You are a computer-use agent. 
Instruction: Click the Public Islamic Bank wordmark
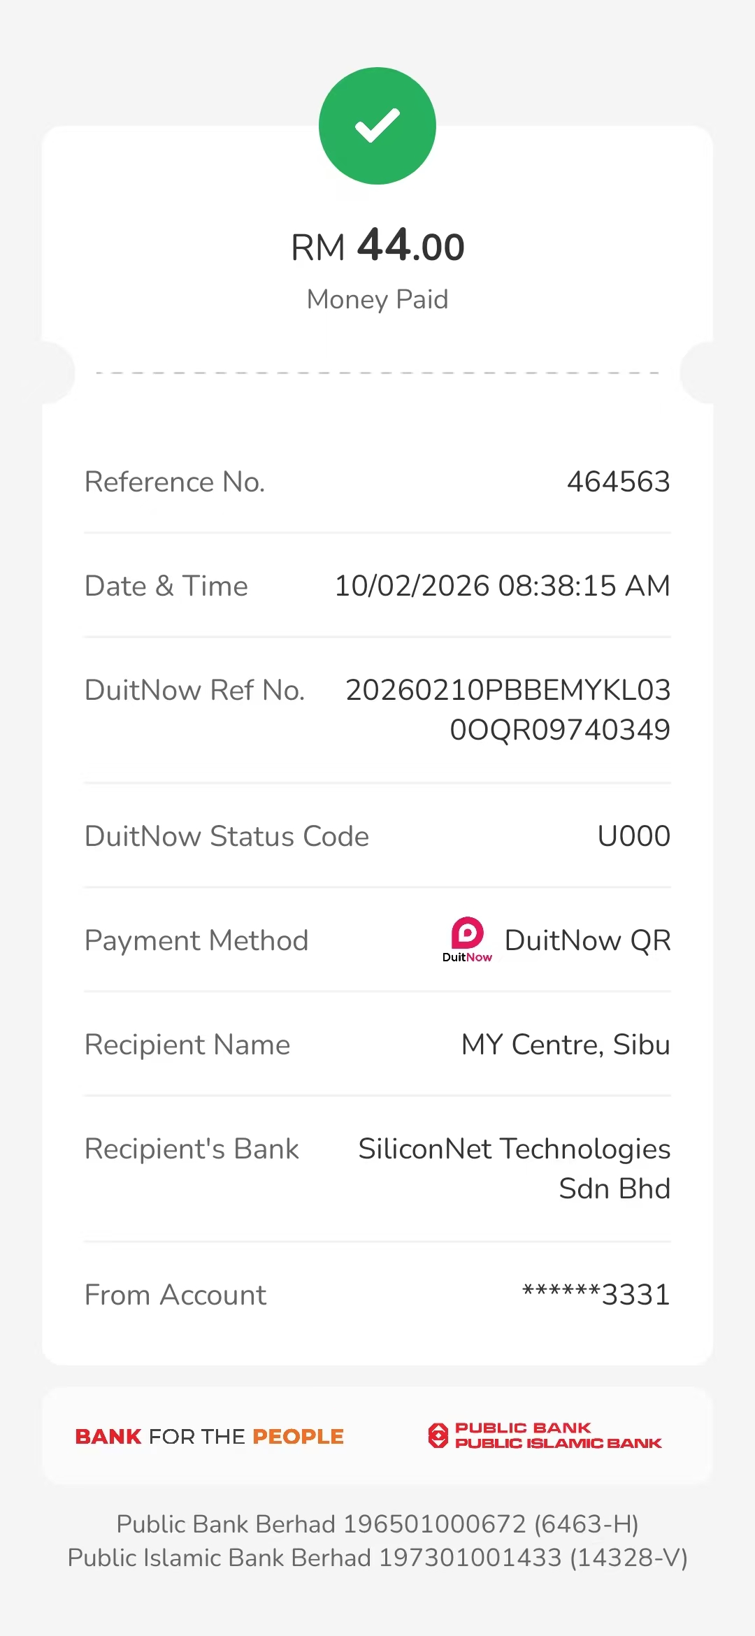[558, 1443]
